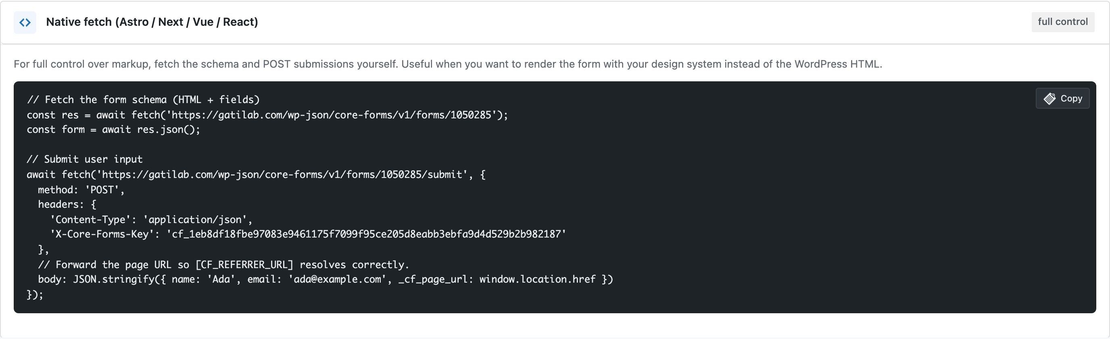Click the 'Content-Type': 'application/json' line

pyautogui.click(x=151, y=219)
